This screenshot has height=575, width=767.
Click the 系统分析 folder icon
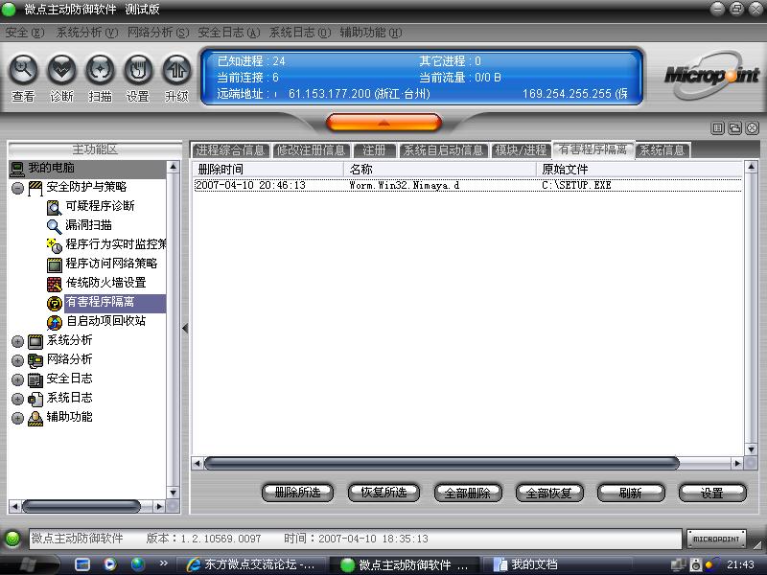coord(35,341)
